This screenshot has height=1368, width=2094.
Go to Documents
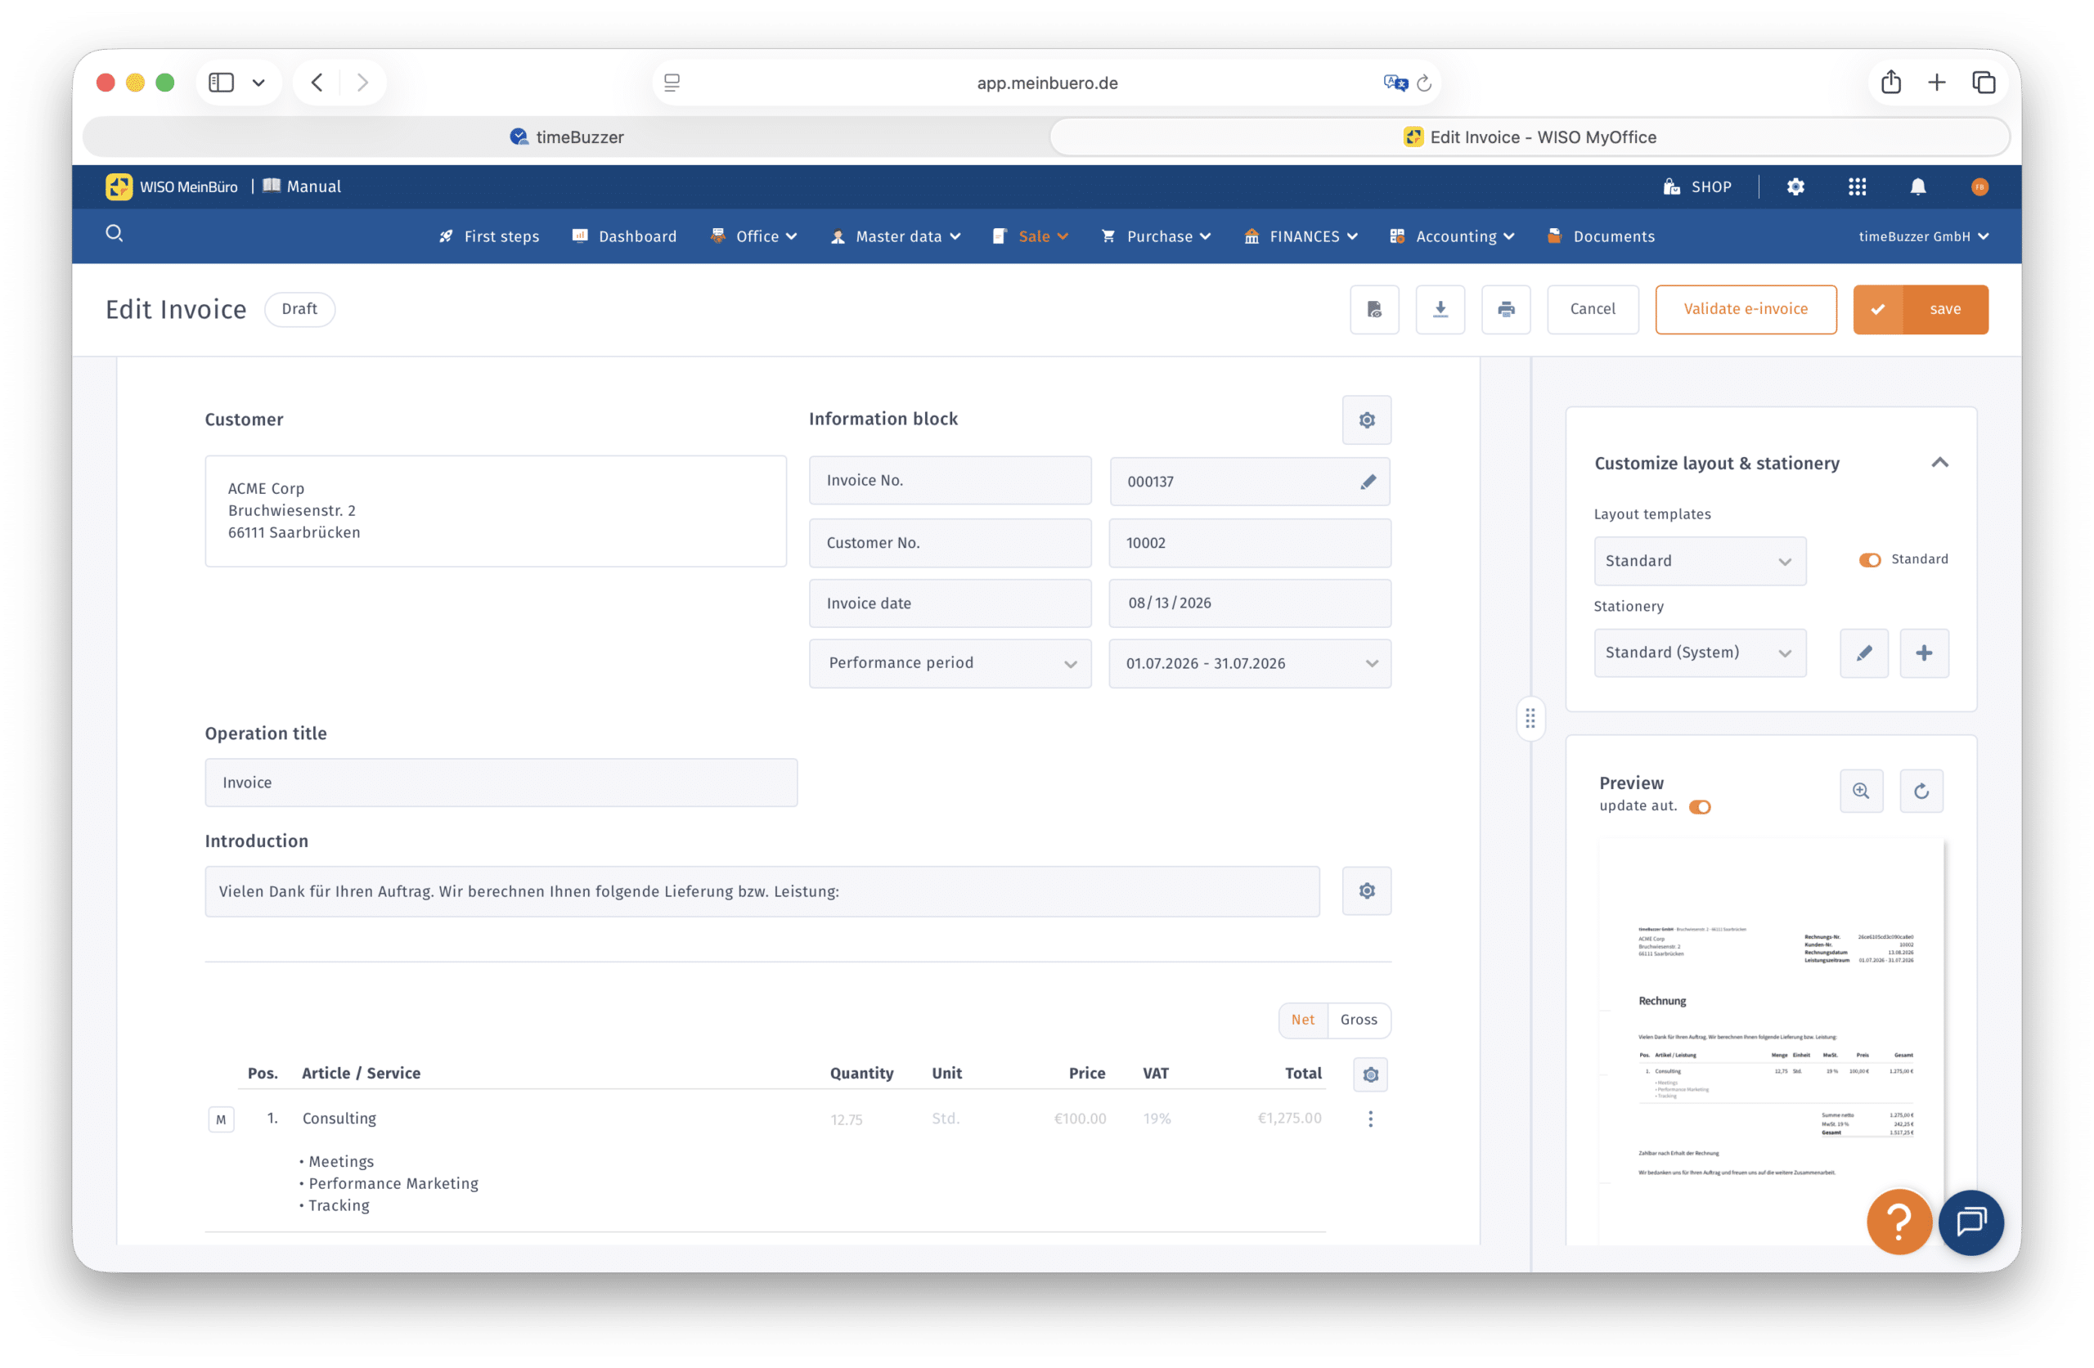[x=1601, y=235]
